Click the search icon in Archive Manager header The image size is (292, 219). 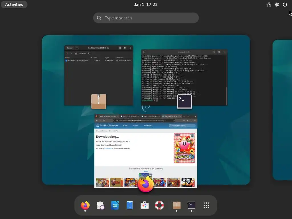[x=120, y=48]
